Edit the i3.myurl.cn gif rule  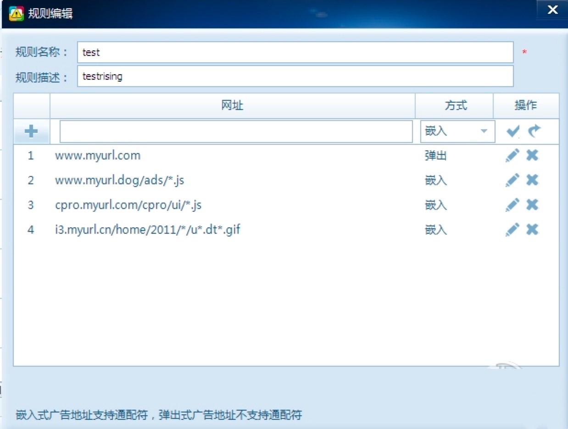pyautogui.click(x=512, y=230)
